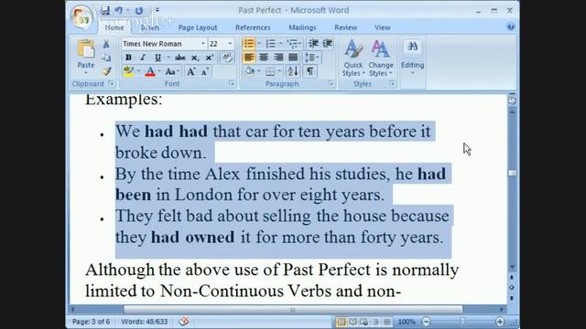Apply numbered list formatting
The height and width of the screenshot is (329, 586).
(271, 44)
